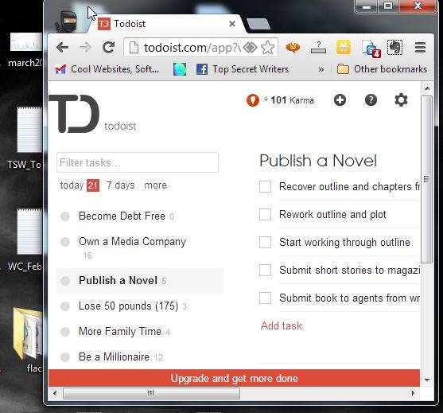
Task: Check off Submit short stories to magazines
Action: click(x=265, y=270)
